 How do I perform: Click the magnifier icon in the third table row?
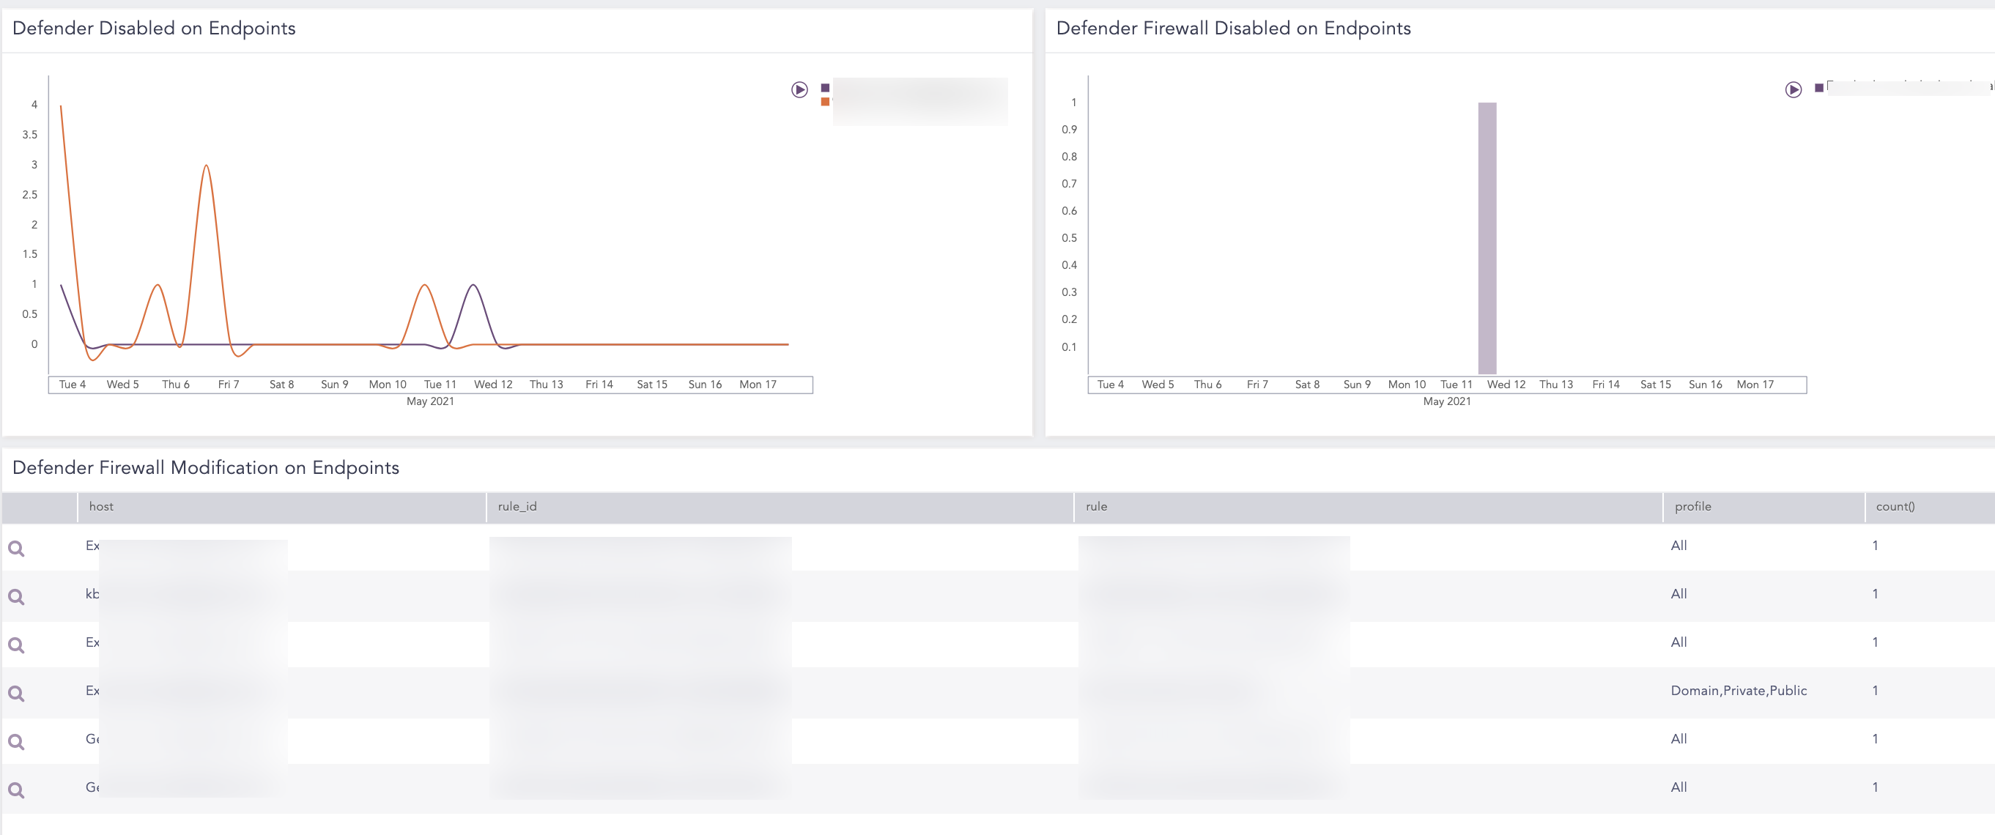pos(16,645)
